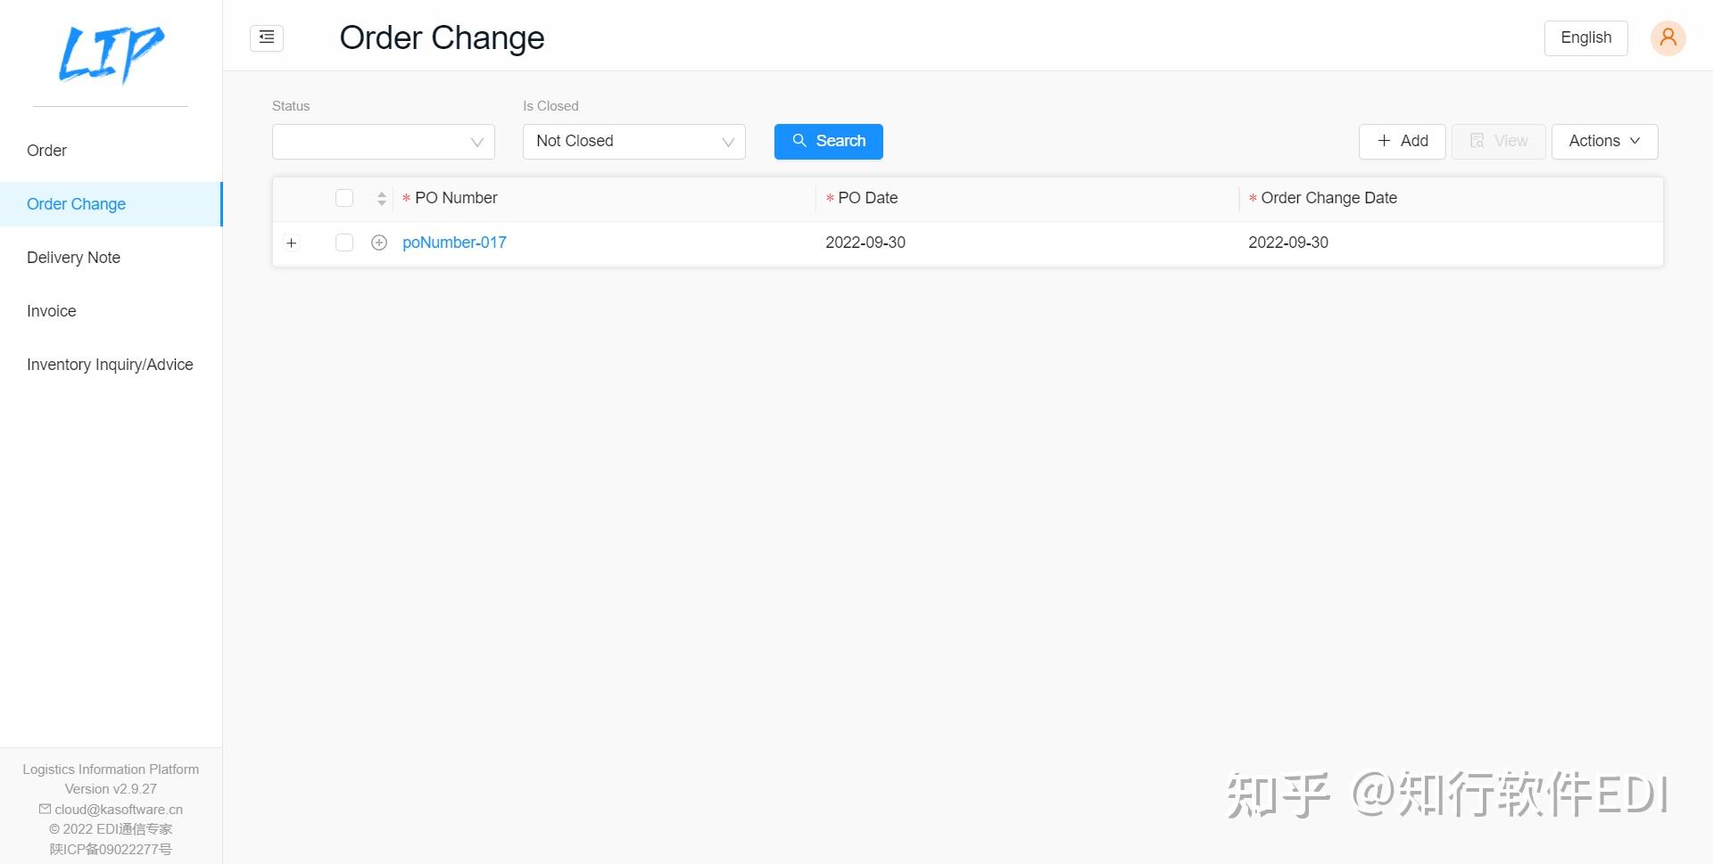The image size is (1713, 864).
Task: Collapse the left sidebar menu
Action: click(x=266, y=37)
